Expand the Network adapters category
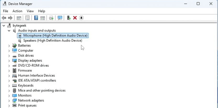The height and width of the screenshot is (108, 218). (9, 100)
